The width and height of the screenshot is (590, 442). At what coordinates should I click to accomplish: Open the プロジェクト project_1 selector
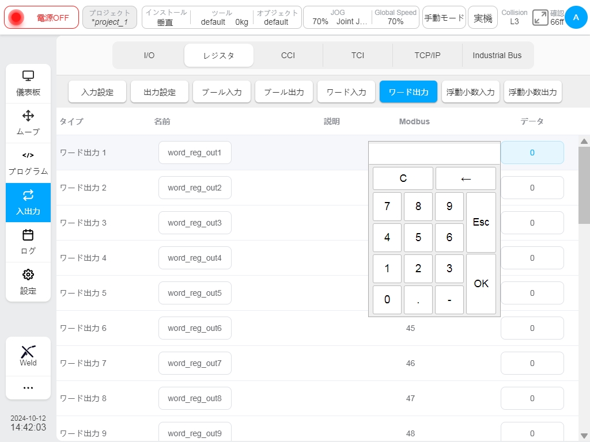coord(109,17)
